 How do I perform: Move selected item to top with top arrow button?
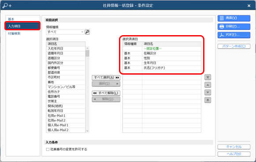[x=208, y=77]
